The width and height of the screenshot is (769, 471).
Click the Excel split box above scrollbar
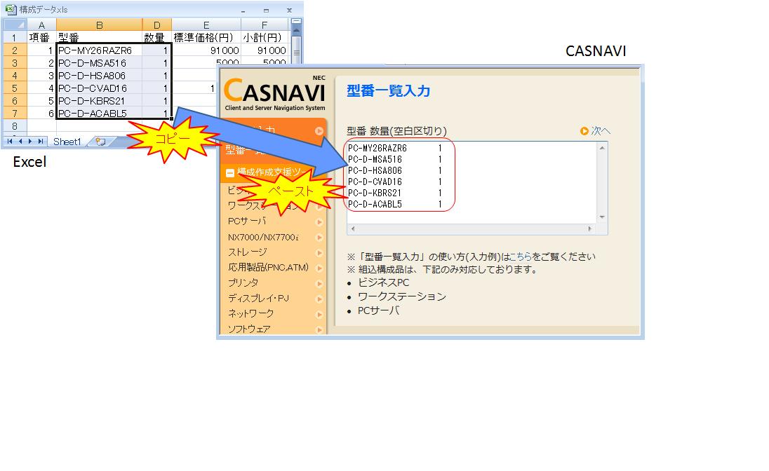(295, 22)
